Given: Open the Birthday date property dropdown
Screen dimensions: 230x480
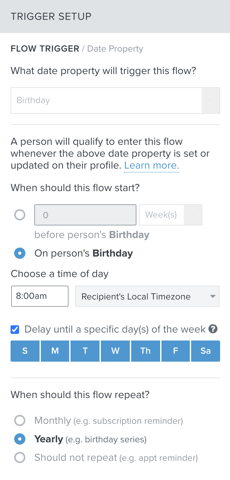Looking at the screenshot, I should 115,100.
